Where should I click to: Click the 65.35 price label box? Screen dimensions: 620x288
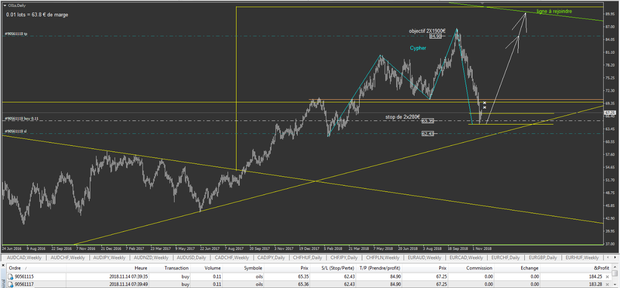tap(427, 121)
